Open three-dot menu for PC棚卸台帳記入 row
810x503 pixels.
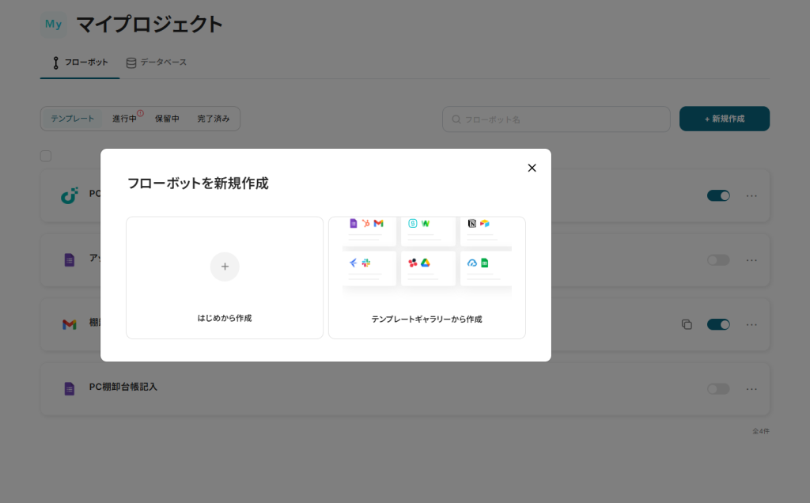point(751,389)
